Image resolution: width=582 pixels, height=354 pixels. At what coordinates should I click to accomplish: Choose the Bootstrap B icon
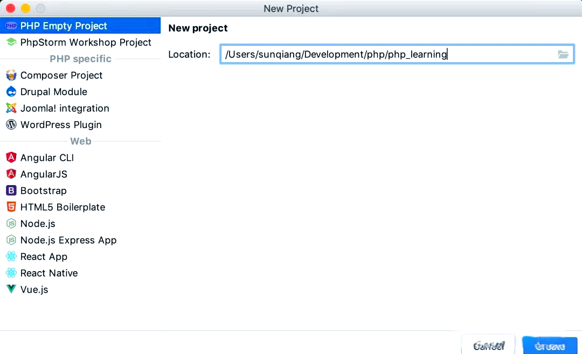(x=11, y=190)
